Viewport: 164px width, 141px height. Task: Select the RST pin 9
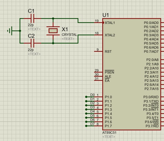click(98, 51)
